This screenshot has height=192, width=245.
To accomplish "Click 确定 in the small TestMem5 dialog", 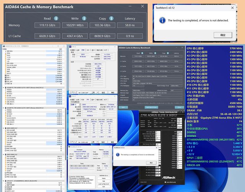I will click(x=151, y=163).
